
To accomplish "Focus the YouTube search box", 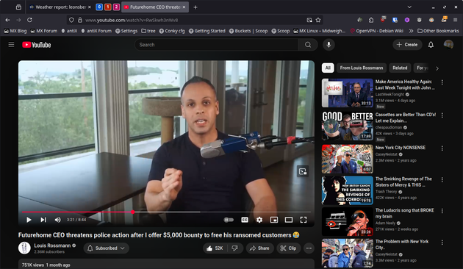I will click(x=217, y=45).
